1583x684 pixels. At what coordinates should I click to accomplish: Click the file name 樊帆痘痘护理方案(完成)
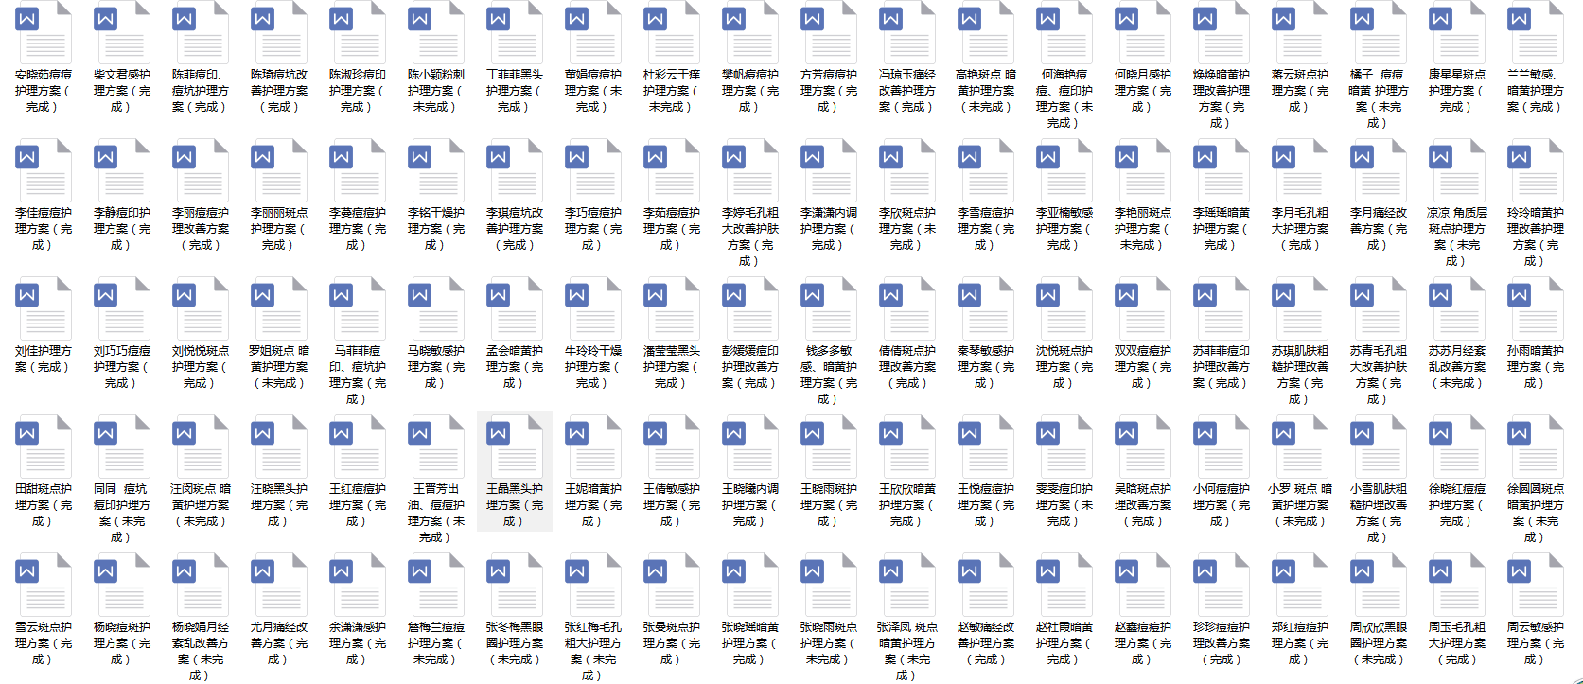[749, 91]
